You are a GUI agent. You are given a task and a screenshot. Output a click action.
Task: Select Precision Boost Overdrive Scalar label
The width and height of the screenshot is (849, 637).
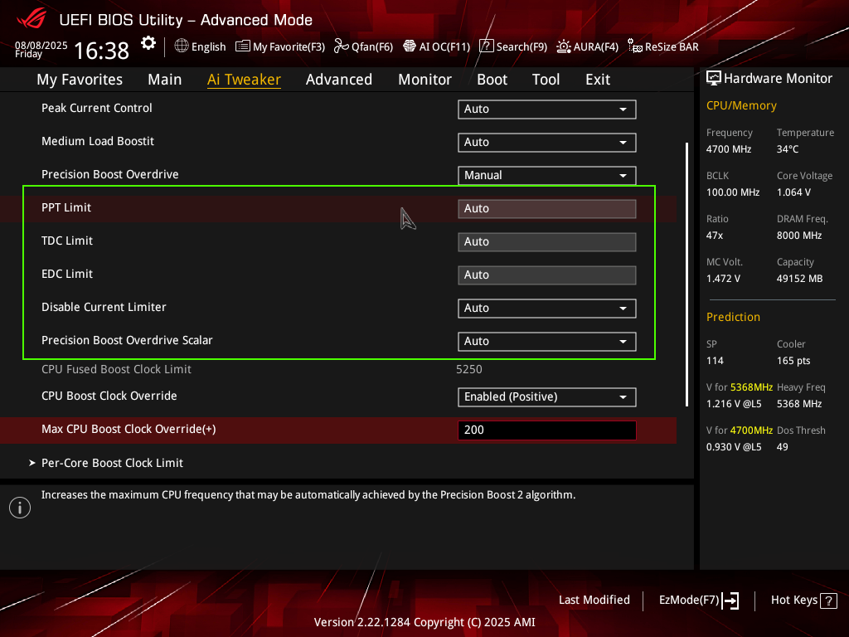click(x=127, y=340)
